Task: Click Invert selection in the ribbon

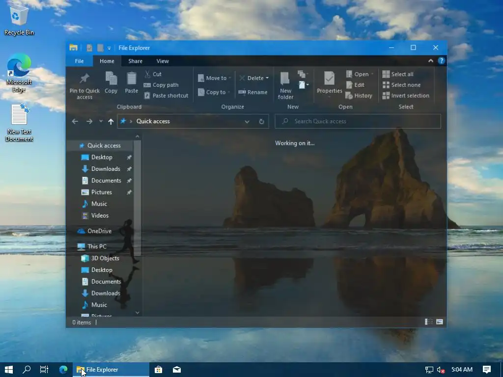Action: (x=406, y=96)
